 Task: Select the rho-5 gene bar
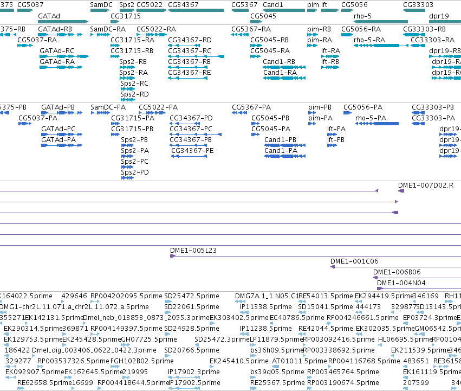click(381, 22)
